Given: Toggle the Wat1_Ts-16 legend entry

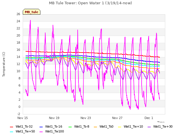Looking at the screenshot, I should tap(51, 126).
